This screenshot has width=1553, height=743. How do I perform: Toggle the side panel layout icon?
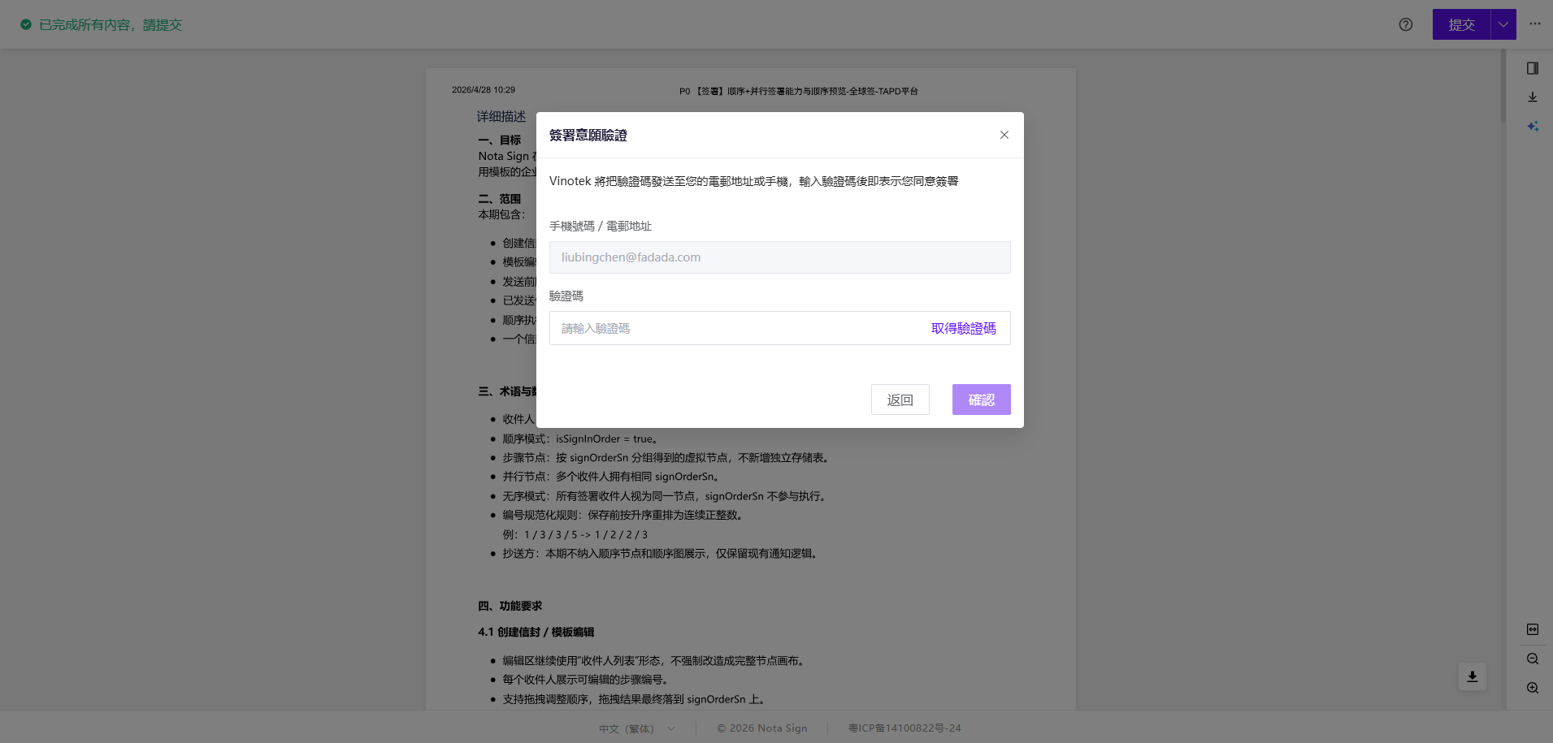tap(1532, 68)
